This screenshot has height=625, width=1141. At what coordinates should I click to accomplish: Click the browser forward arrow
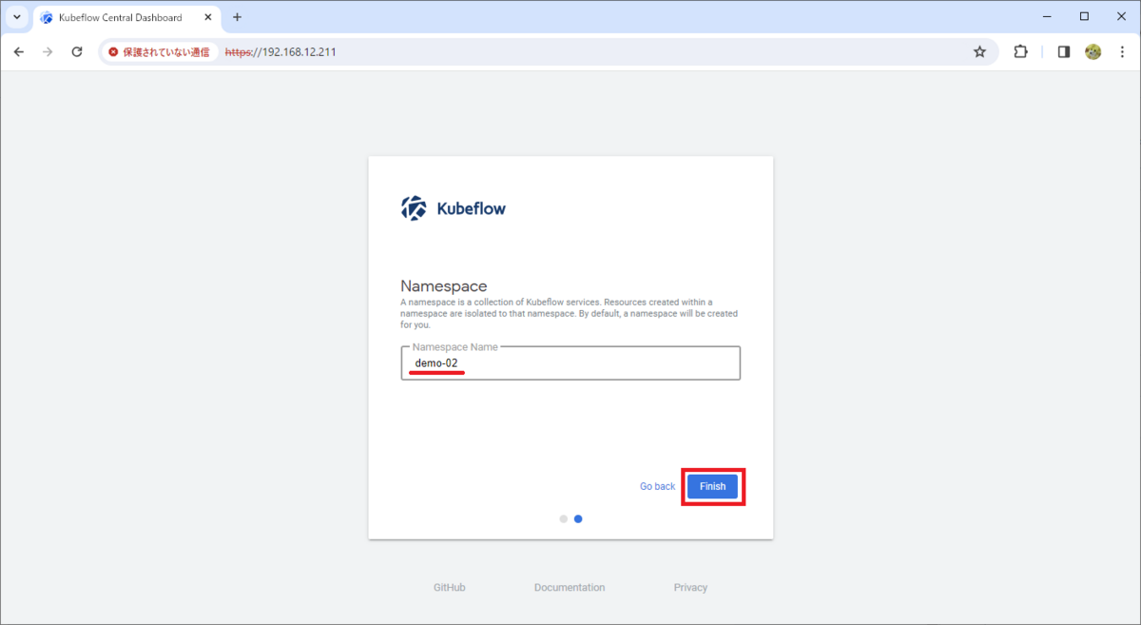(48, 51)
